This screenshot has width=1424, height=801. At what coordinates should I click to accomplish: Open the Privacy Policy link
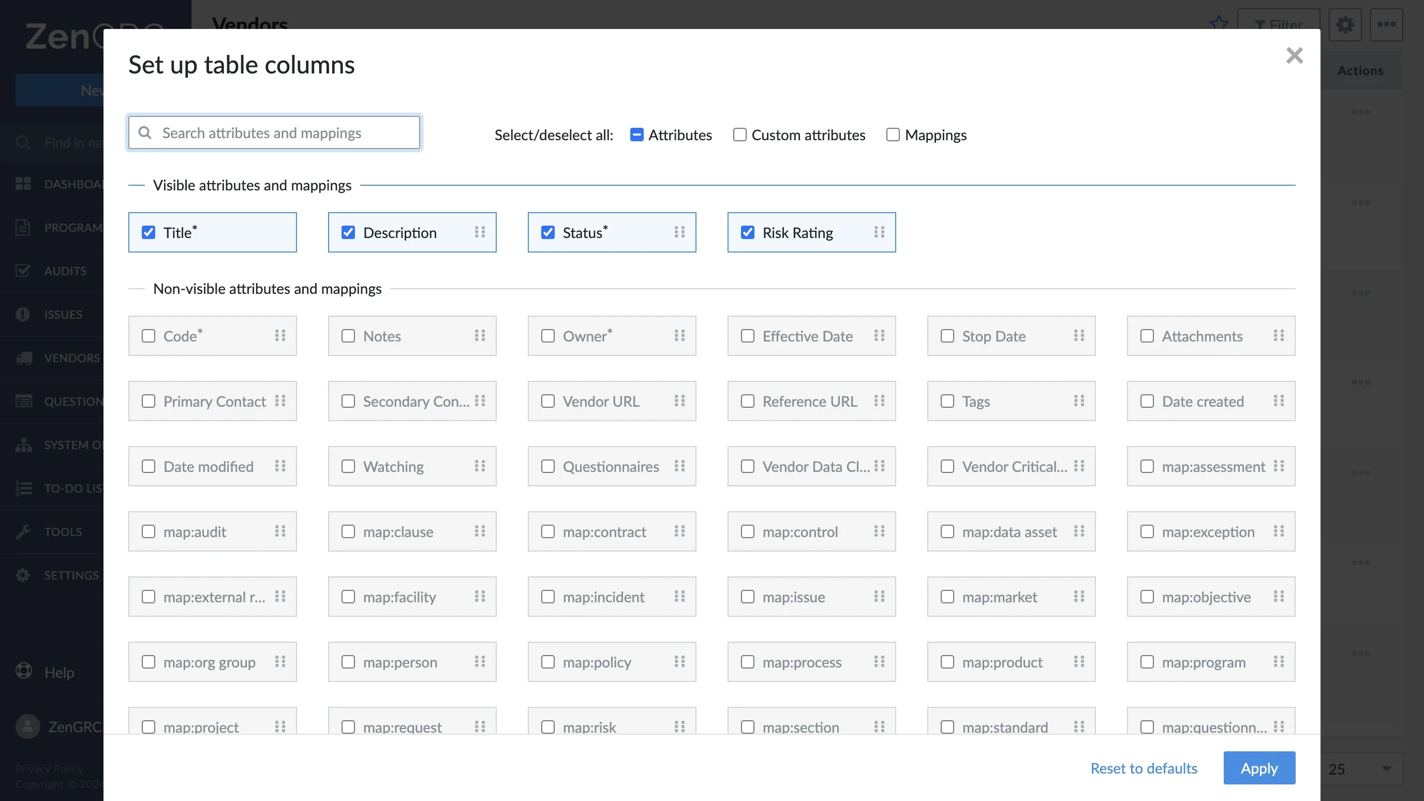(49, 768)
